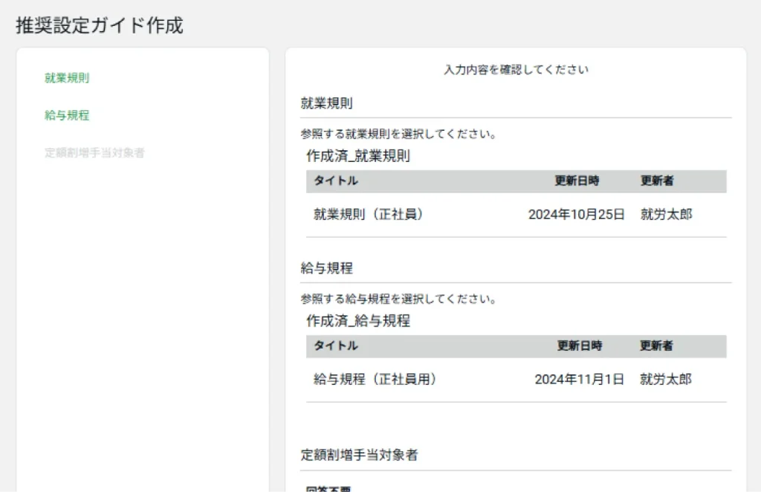Click タイトル header in 作成済_給与規程 table

pyautogui.click(x=335, y=346)
